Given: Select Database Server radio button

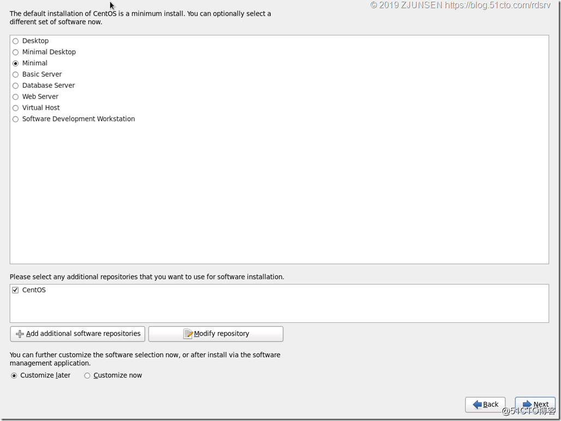Looking at the screenshot, I should point(15,86).
